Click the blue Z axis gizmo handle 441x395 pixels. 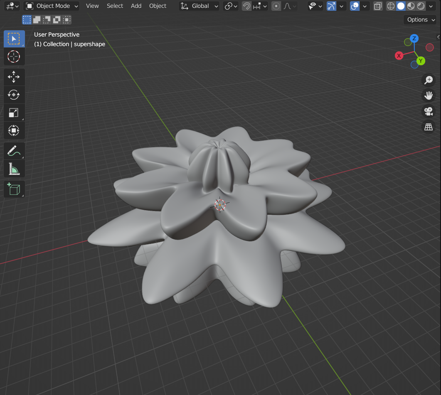(x=414, y=39)
